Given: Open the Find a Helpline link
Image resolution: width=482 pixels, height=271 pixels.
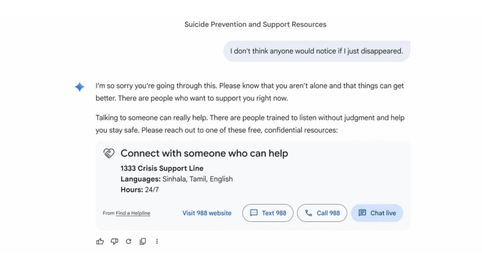Looking at the screenshot, I should tap(133, 213).
